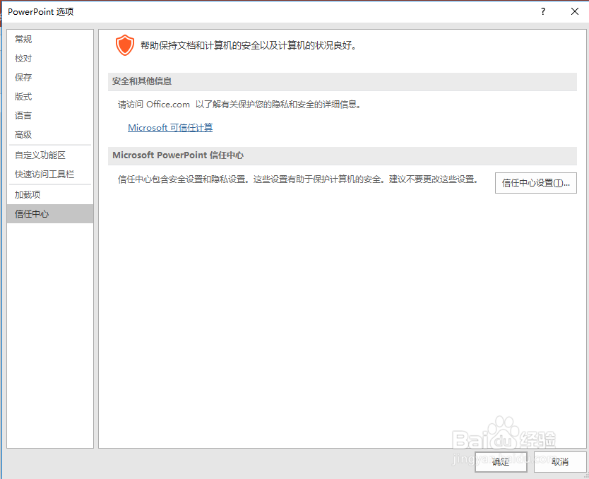This screenshot has height=479, width=589.
Task: Select 自定义功能区 in the sidebar
Action: (x=49, y=155)
